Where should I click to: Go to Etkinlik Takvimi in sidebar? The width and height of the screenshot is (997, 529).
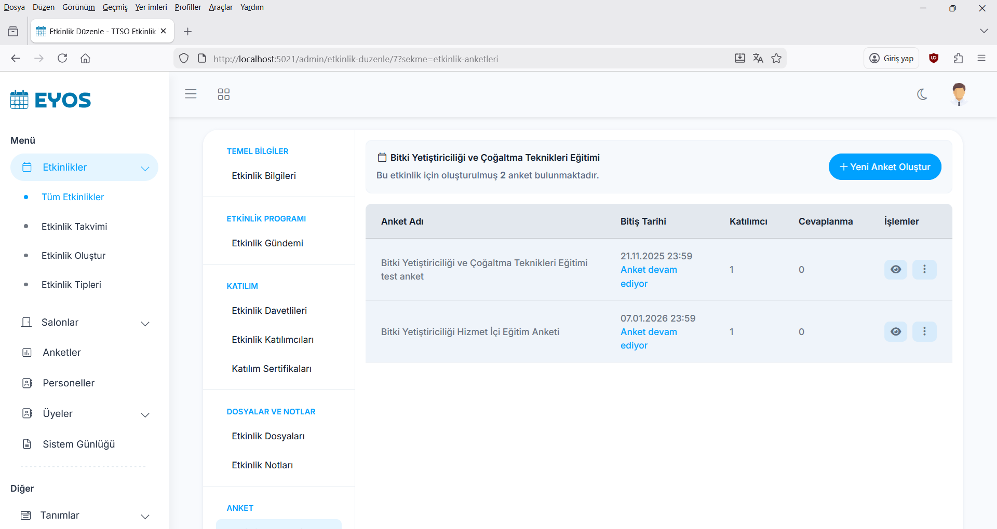(x=74, y=227)
